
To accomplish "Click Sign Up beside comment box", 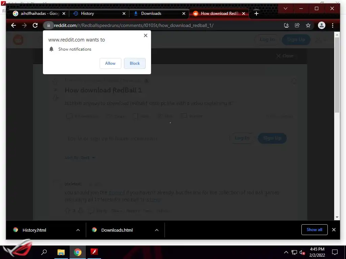I will coord(272,138).
